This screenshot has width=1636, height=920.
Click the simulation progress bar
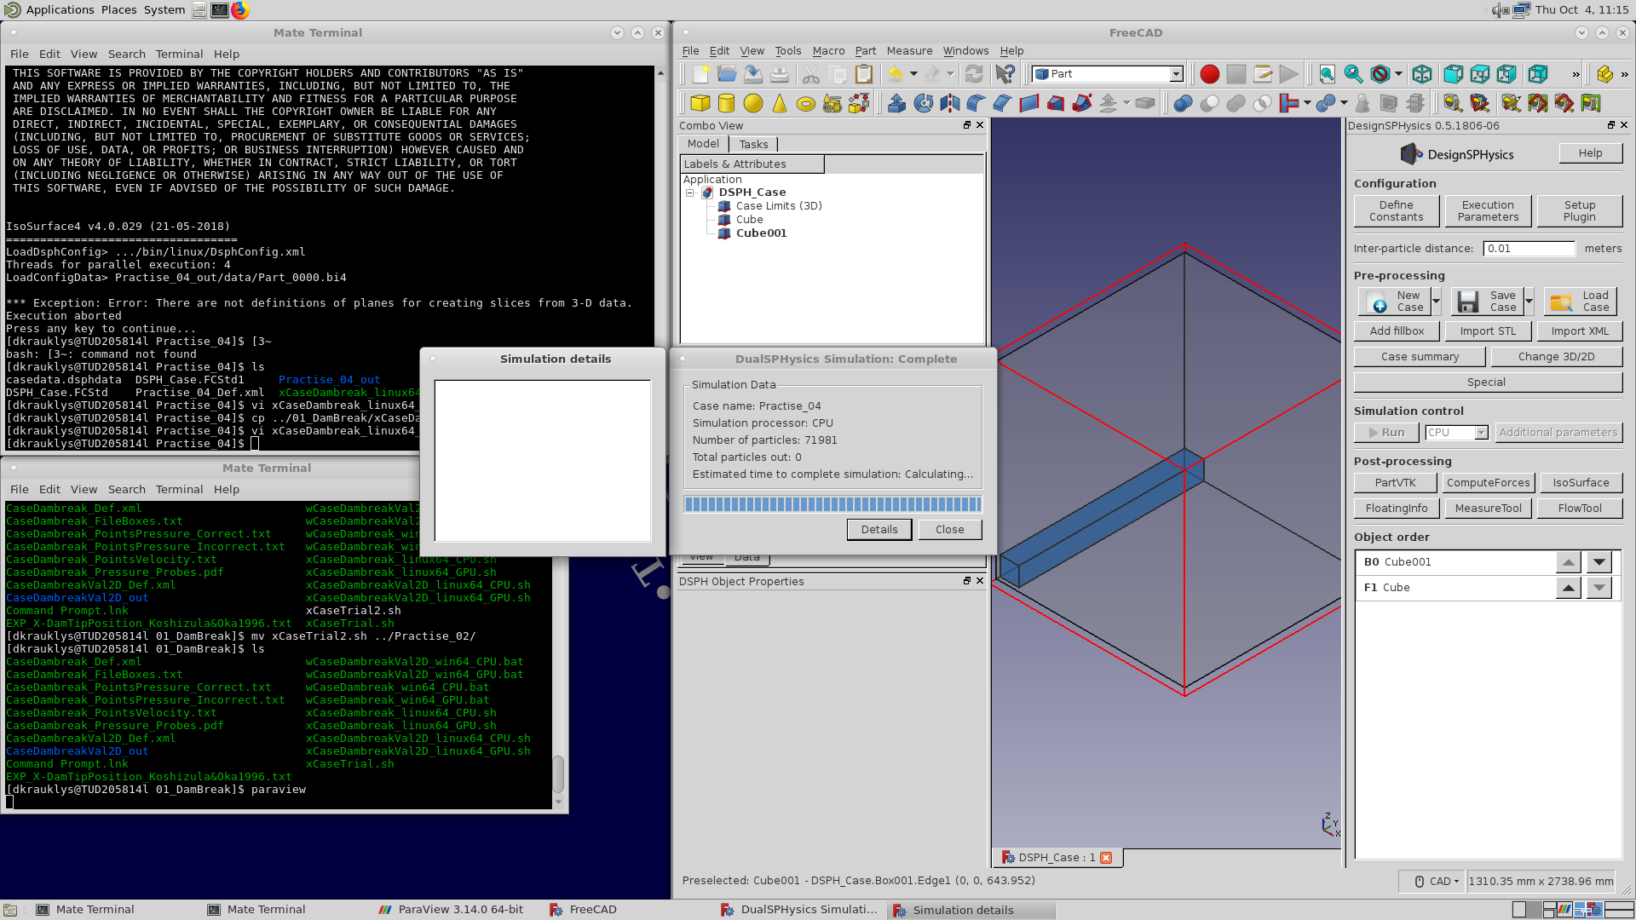click(832, 503)
